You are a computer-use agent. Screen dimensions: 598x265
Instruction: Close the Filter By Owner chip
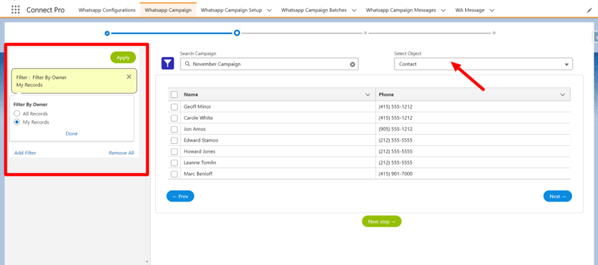(129, 77)
